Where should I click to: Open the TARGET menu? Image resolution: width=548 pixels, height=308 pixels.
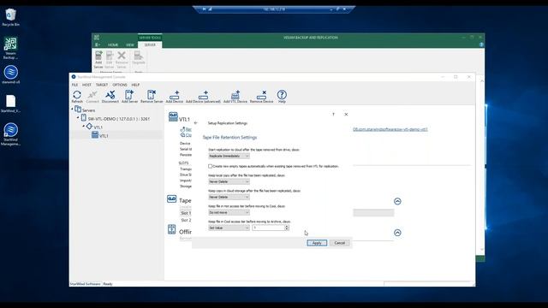102,85
